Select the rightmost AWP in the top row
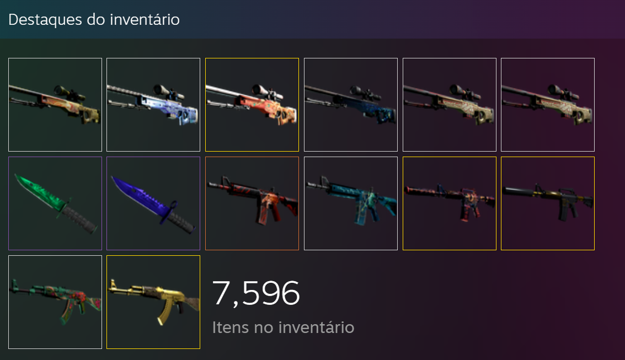The width and height of the screenshot is (625, 360). (548, 105)
